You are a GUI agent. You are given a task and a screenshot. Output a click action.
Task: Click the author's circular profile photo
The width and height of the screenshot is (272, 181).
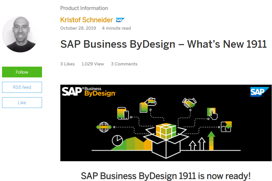(20, 33)
